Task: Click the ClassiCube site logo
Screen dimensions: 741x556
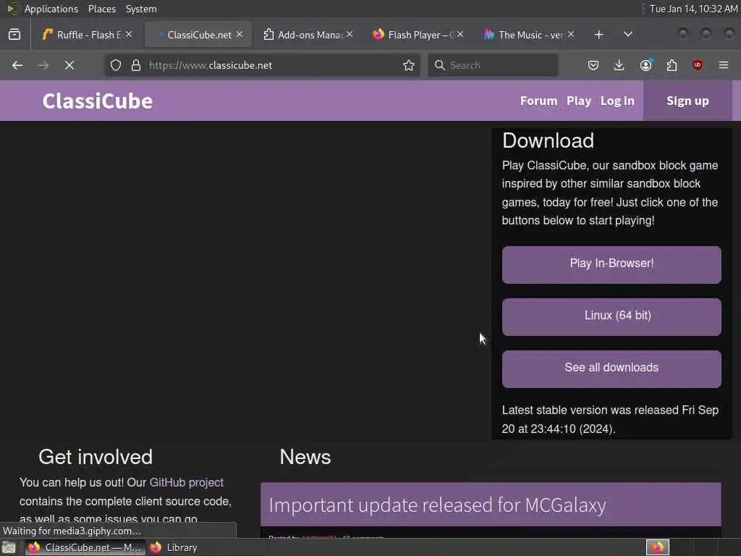Action: click(x=98, y=101)
